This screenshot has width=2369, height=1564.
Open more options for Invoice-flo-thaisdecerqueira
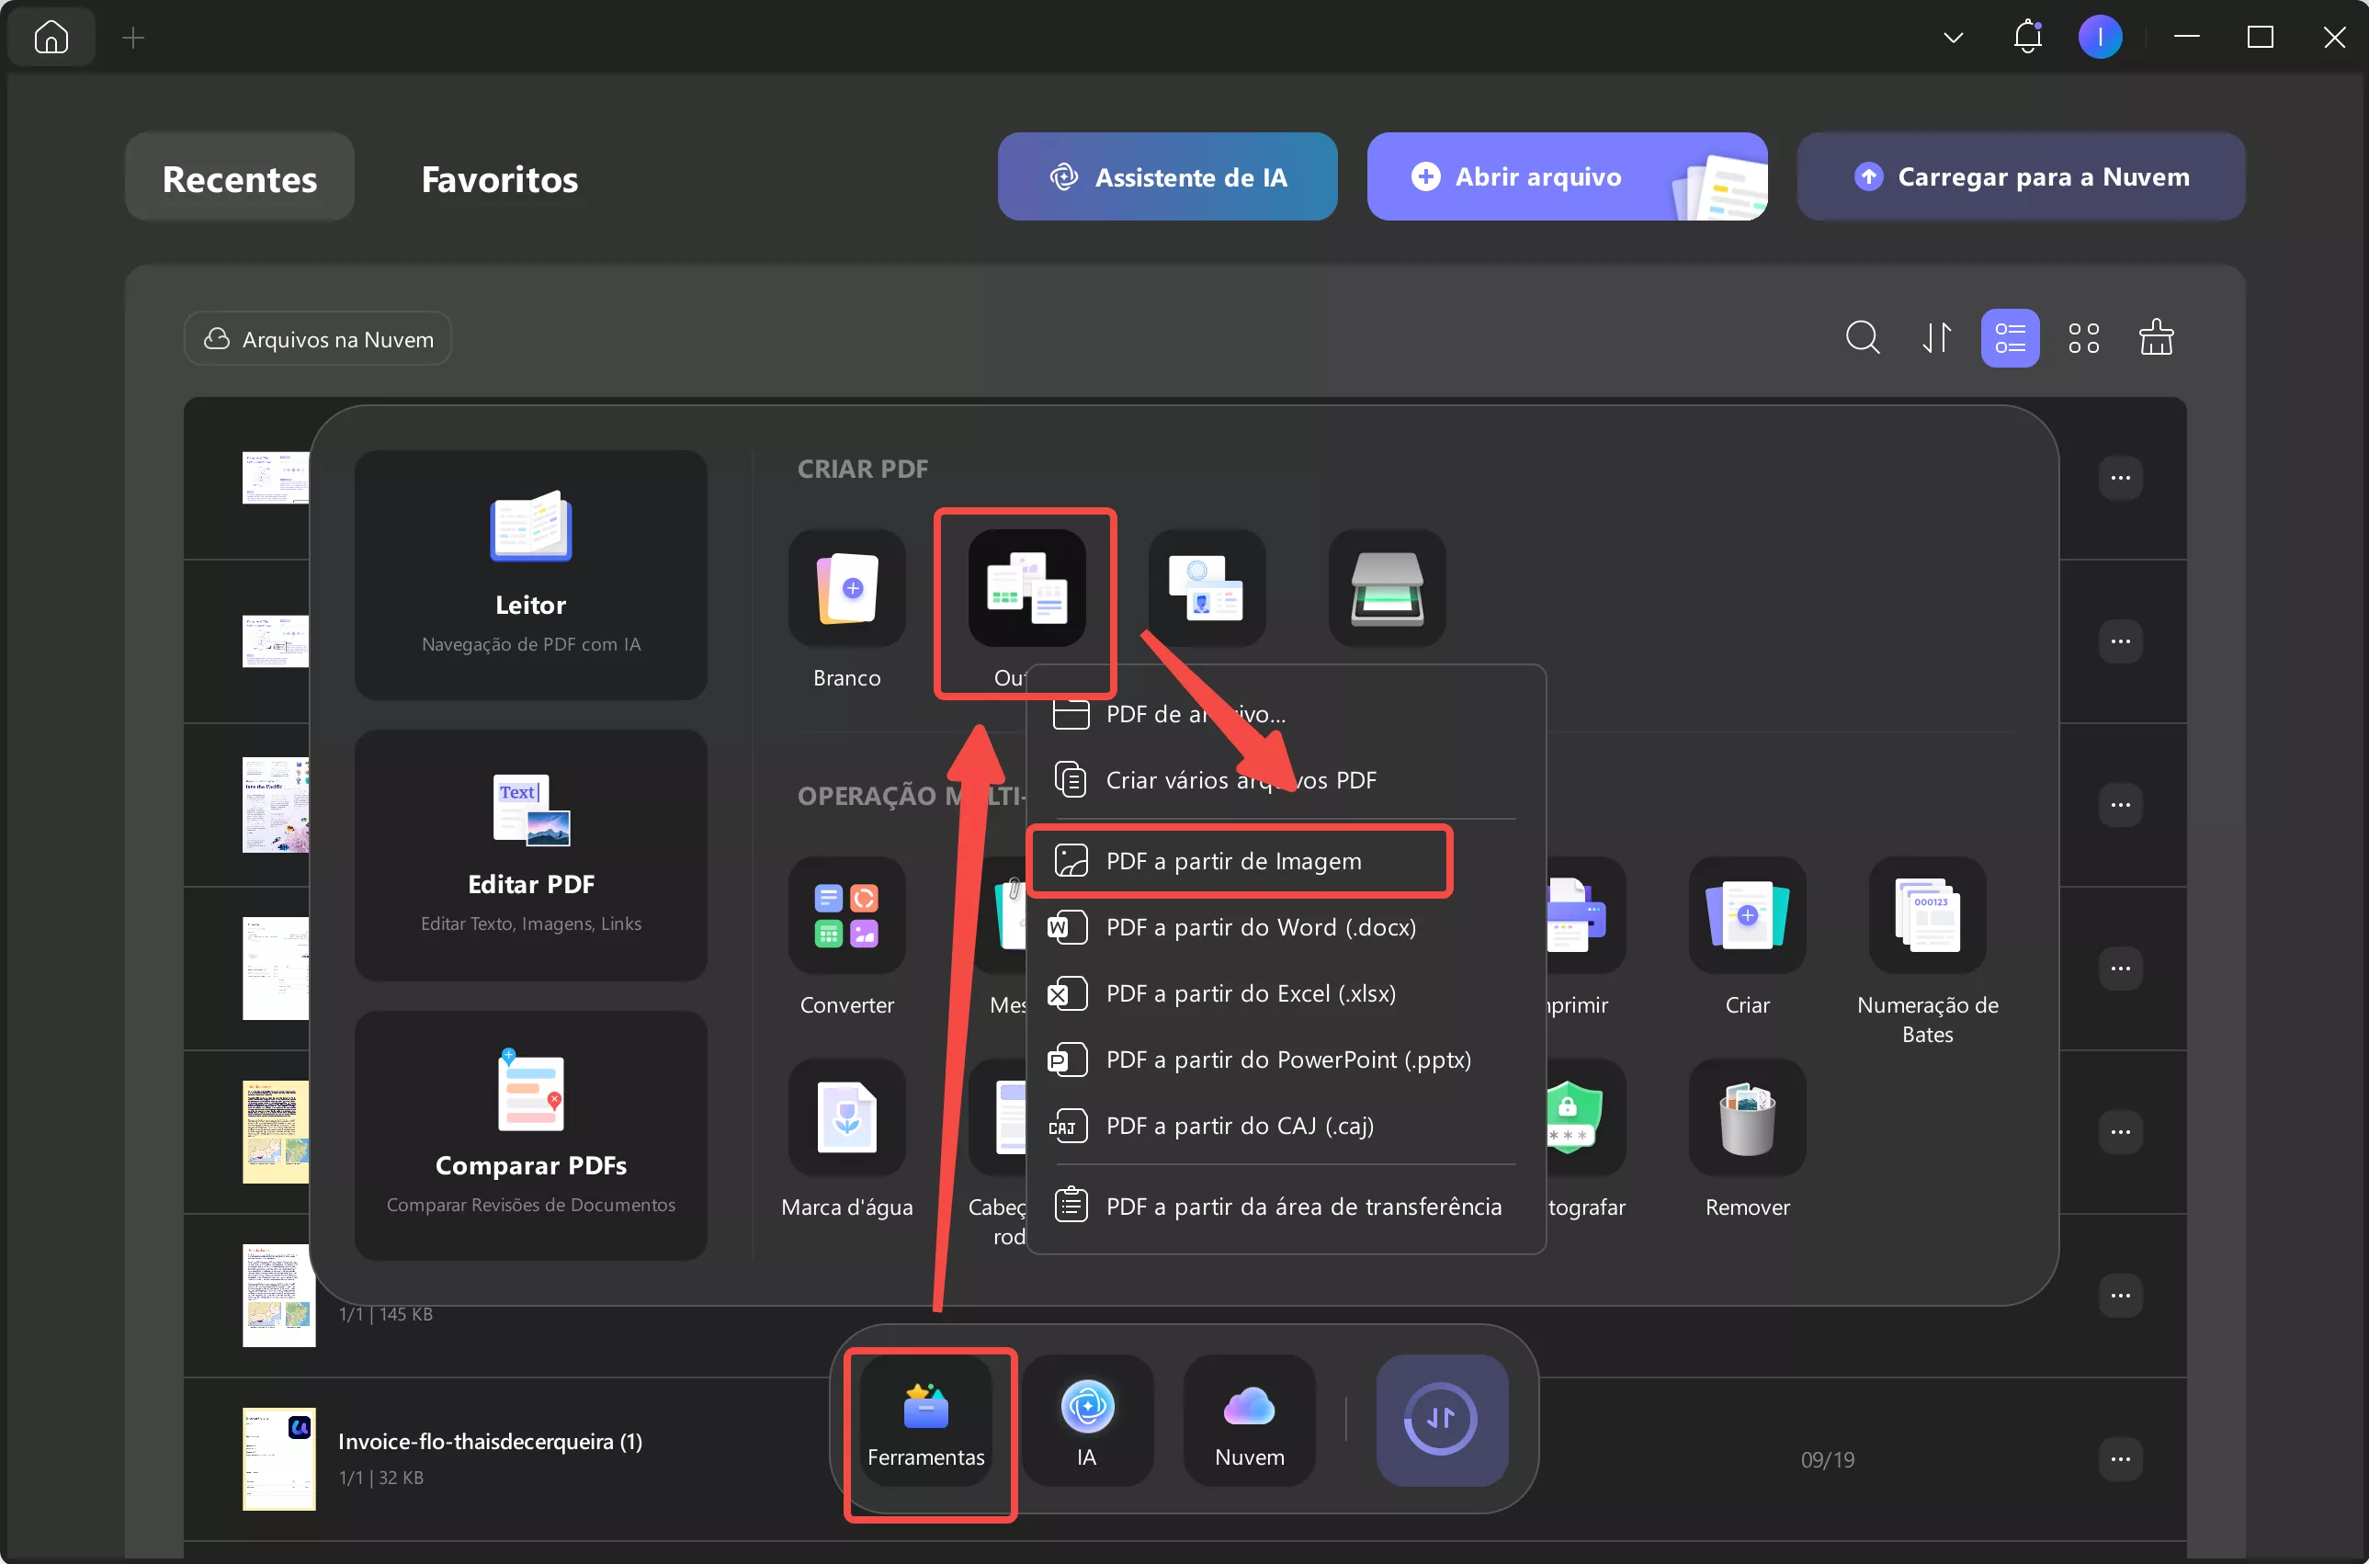pyautogui.click(x=2123, y=1458)
